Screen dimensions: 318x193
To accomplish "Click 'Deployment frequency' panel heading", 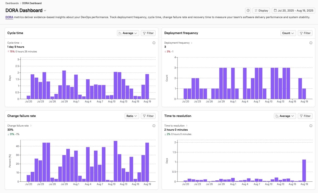I will coord(181,33).
